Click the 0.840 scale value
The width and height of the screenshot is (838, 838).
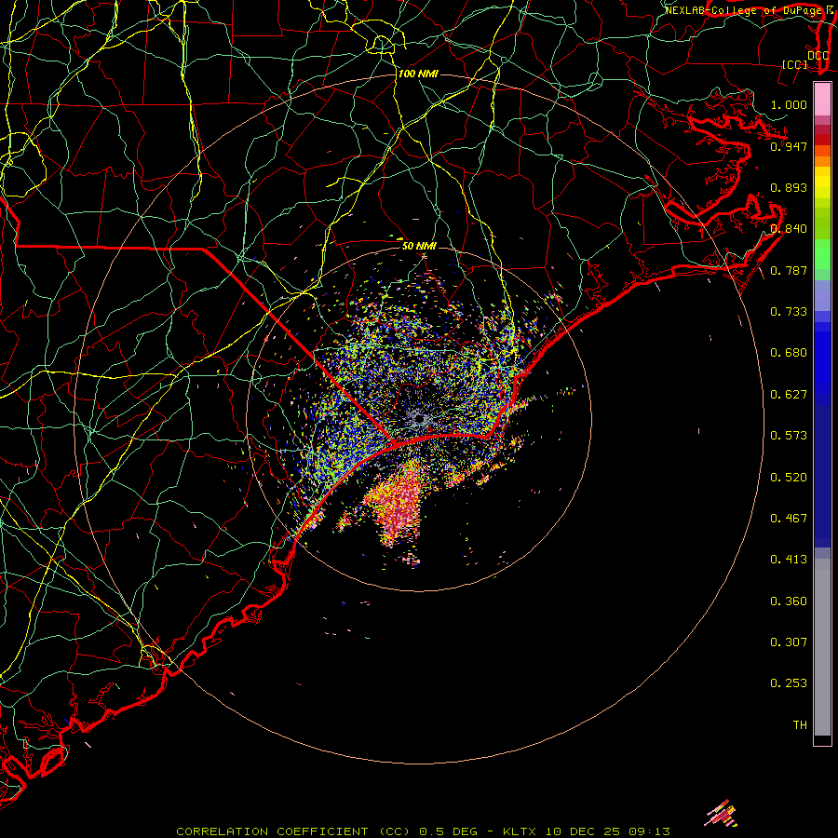click(x=789, y=229)
